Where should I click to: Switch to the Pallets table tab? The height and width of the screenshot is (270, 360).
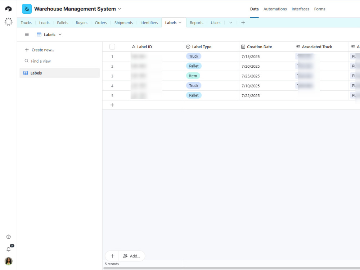click(x=62, y=23)
